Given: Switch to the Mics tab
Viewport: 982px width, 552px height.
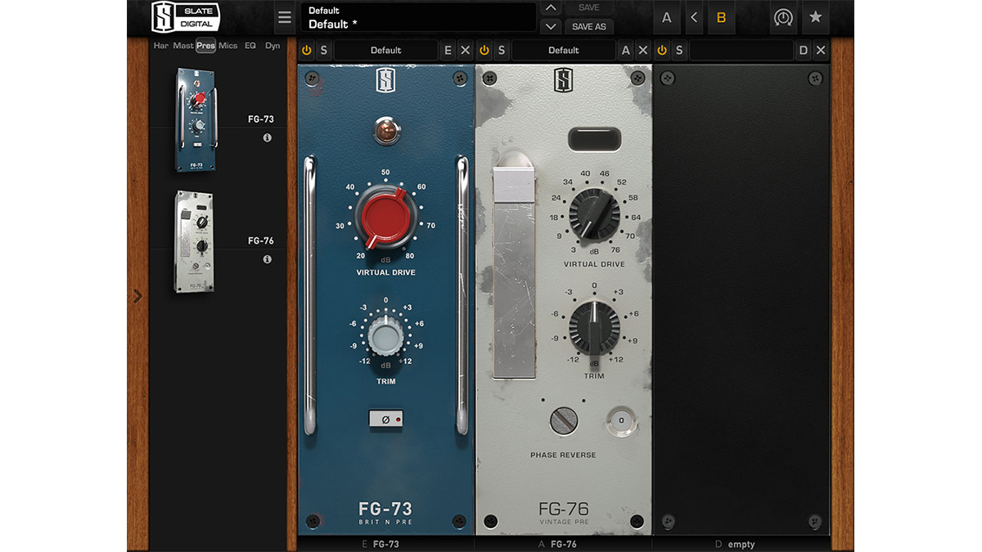Looking at the screenshot, I should [x=228, y=46].
